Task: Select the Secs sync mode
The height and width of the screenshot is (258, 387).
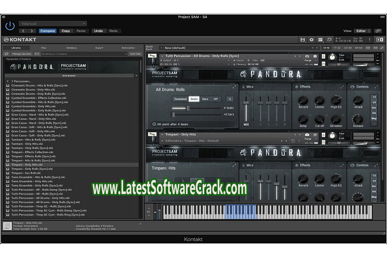Action: point(205,99)
